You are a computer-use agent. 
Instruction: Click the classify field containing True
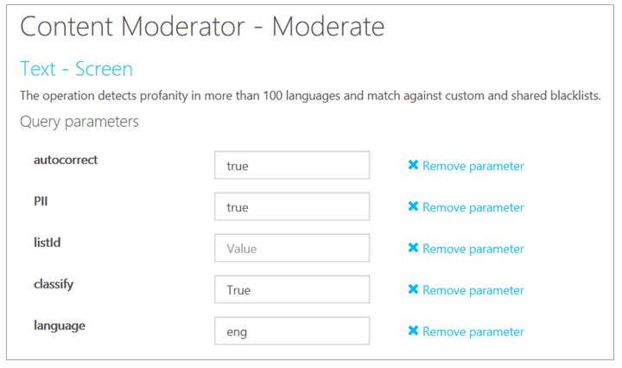pos(292,289)
